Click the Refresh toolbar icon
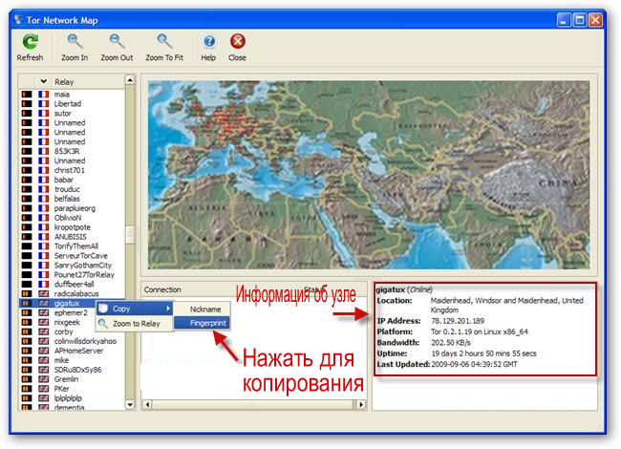621x449 pixels. tap(30, 41)
